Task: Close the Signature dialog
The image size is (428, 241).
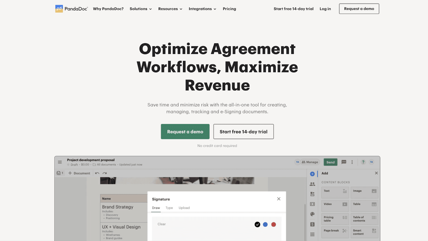Action: (x=279, y=199)
